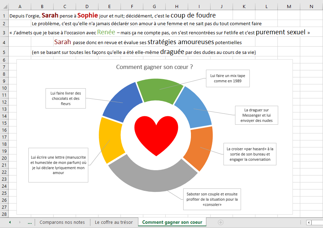Click the red heart shape in chart
The image size is (323, 228).
(x=156, y=134)
